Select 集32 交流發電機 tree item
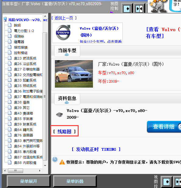 (x=28, y=75)
